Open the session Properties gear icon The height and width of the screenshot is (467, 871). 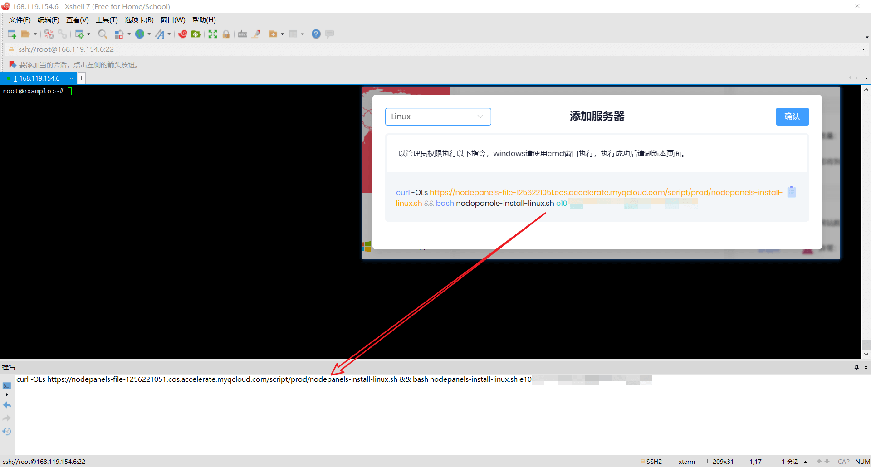tap(79, 34)
